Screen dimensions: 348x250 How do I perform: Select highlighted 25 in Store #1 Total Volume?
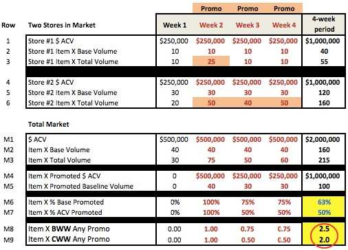(211, 61)
